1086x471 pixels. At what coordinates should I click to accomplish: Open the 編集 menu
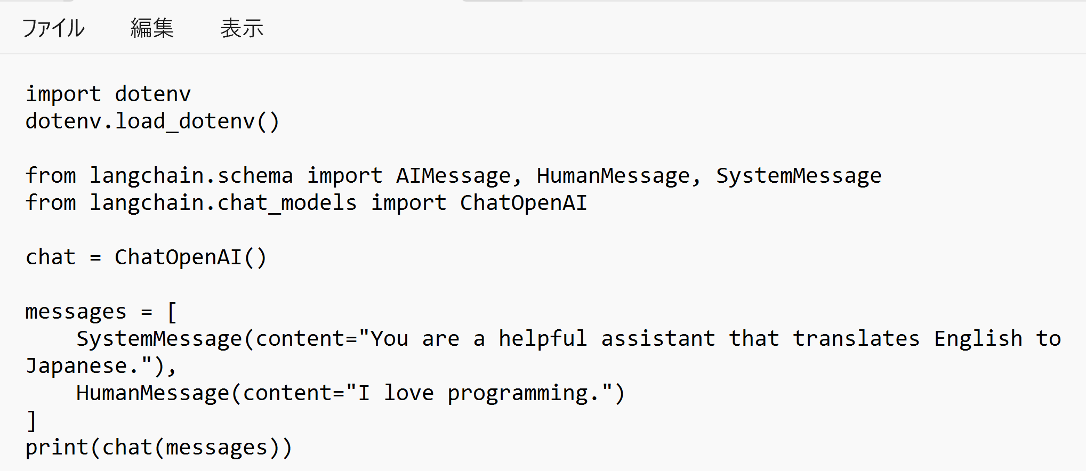tap(152, 28)
